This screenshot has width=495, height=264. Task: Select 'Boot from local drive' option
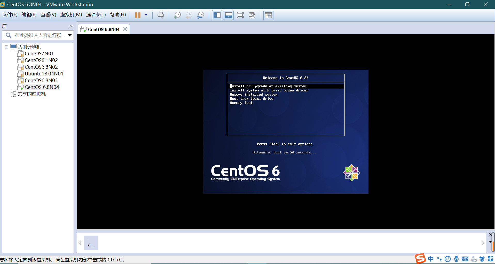click(252, 99)
